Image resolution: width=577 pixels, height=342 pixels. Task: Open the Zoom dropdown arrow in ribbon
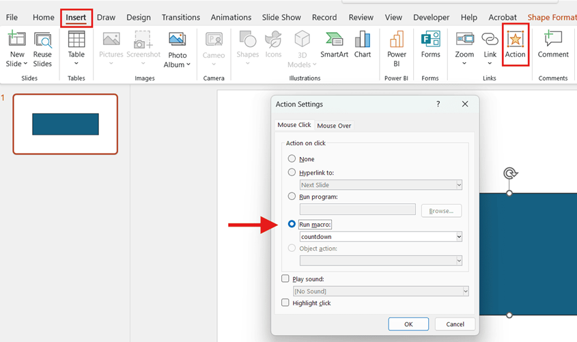464,64
